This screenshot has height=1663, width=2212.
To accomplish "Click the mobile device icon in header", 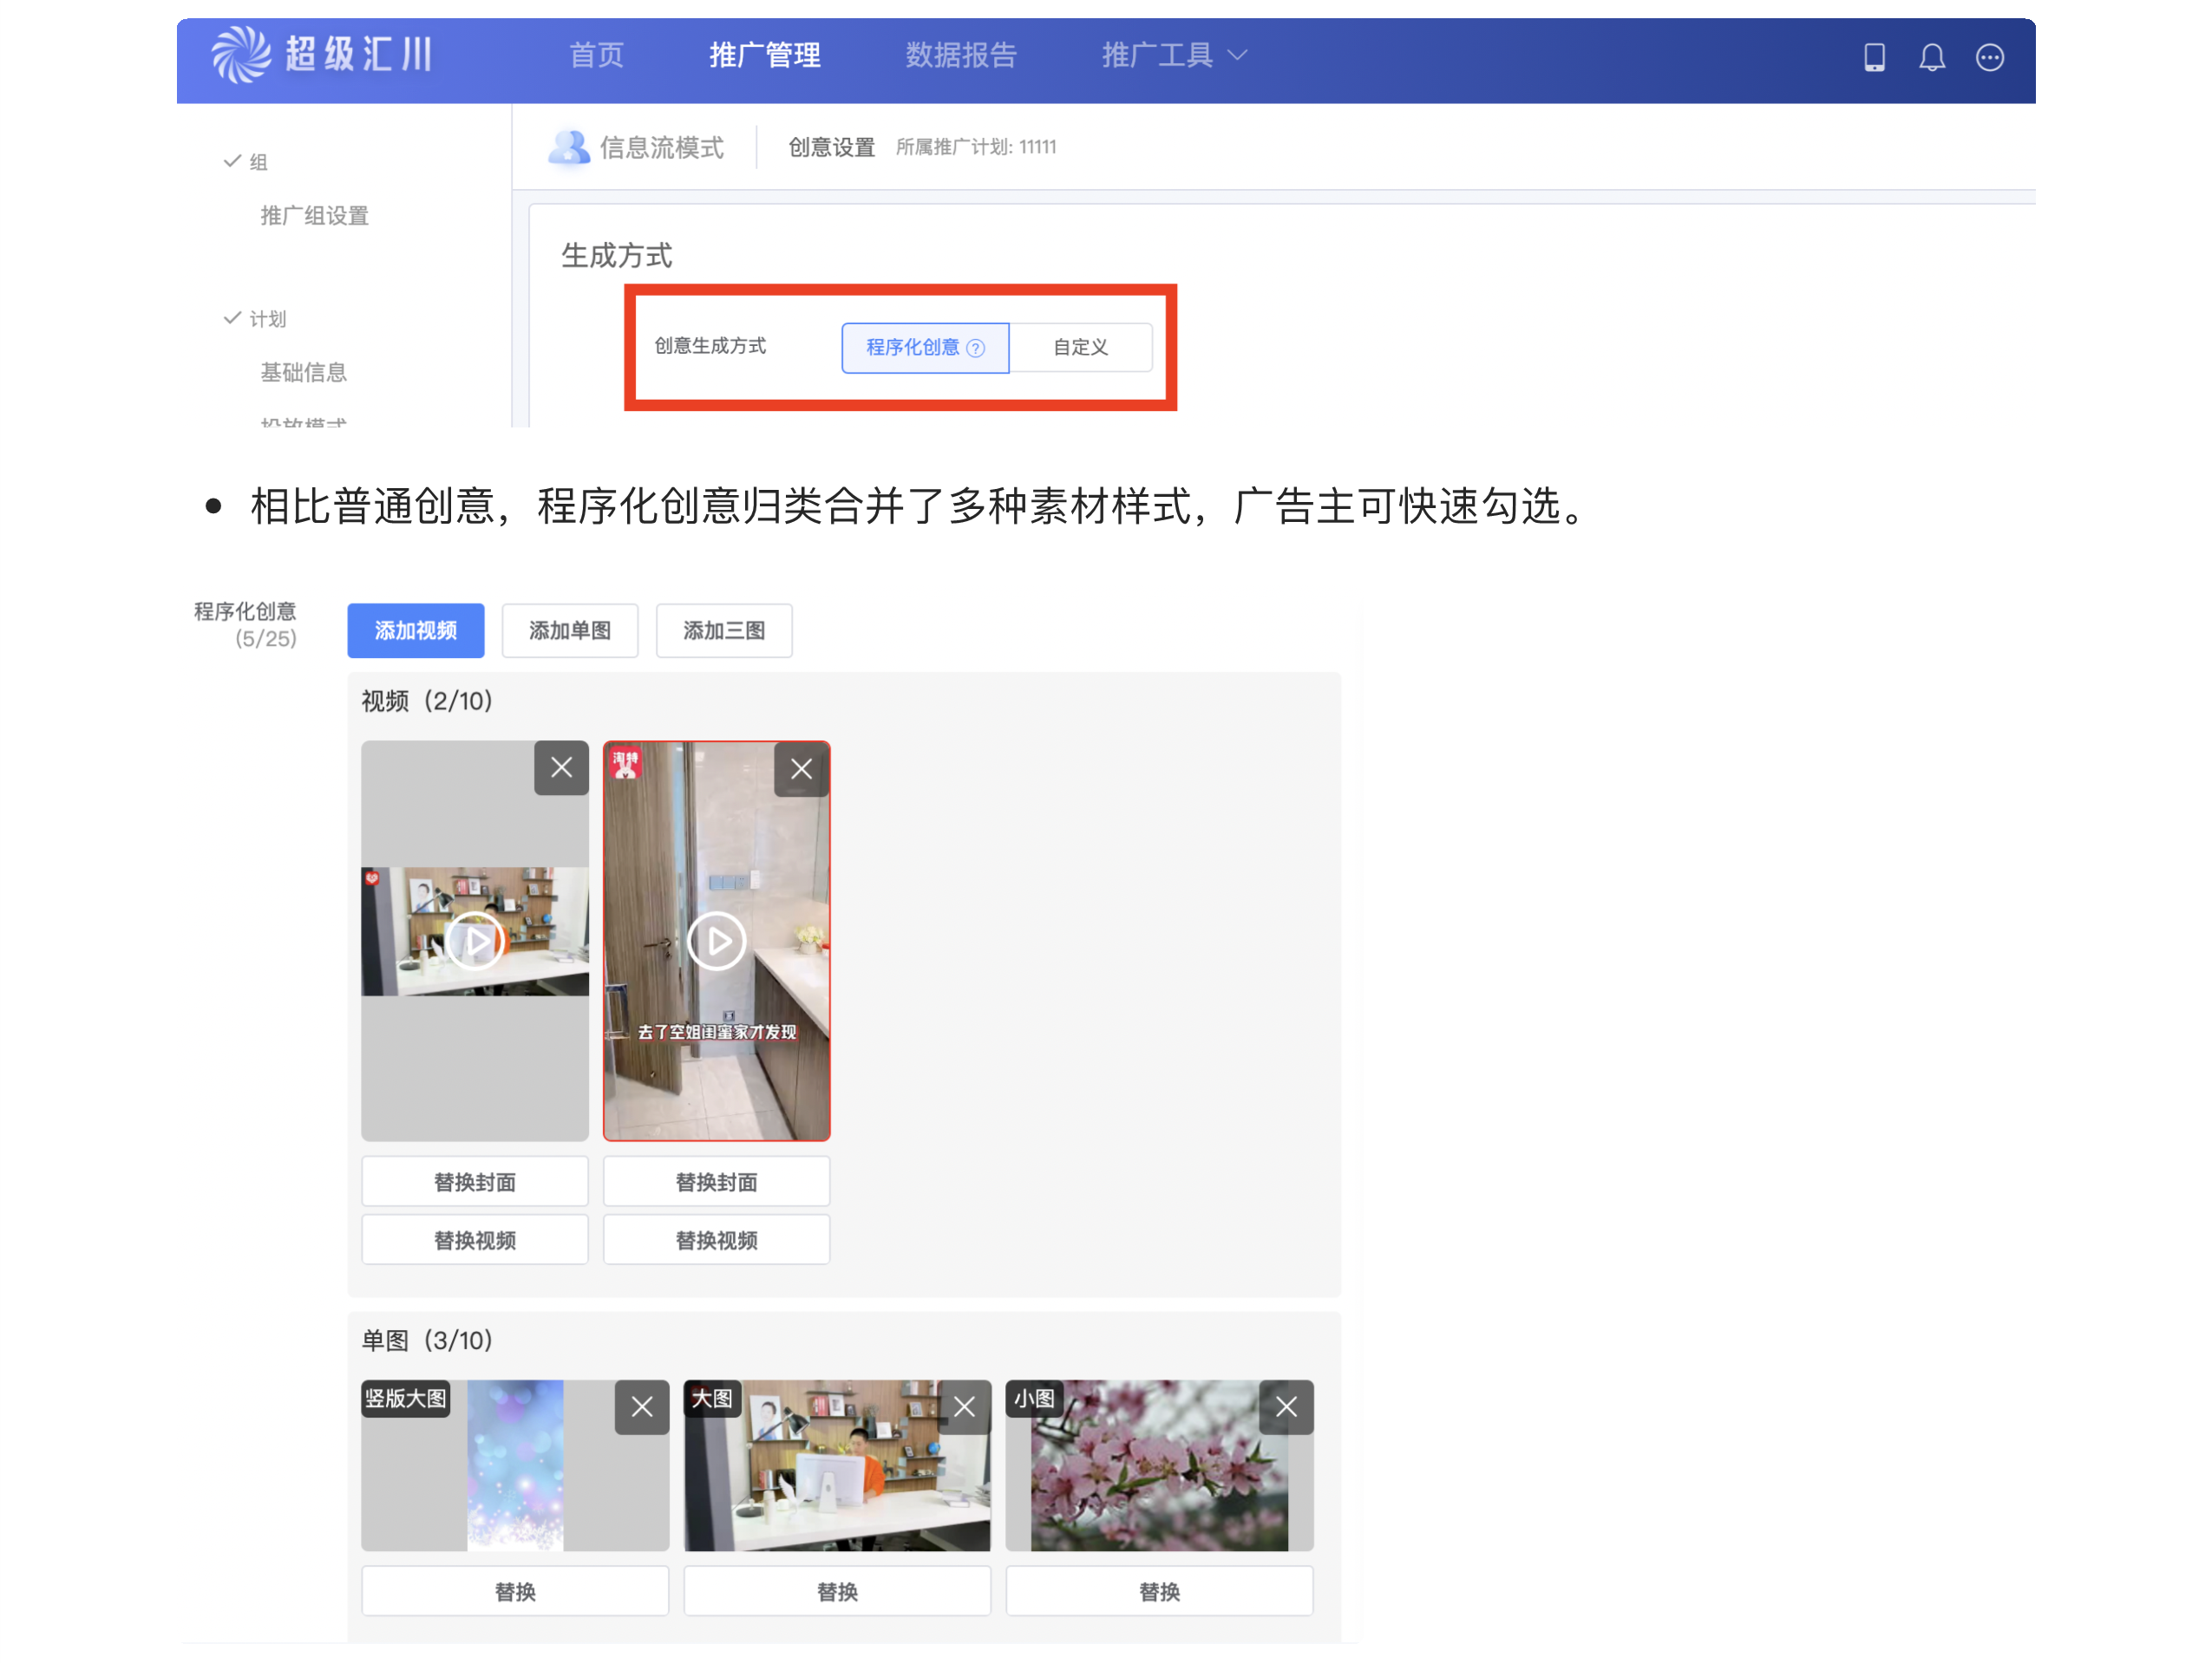I will pyautogui.click(x=1874, y=57).
